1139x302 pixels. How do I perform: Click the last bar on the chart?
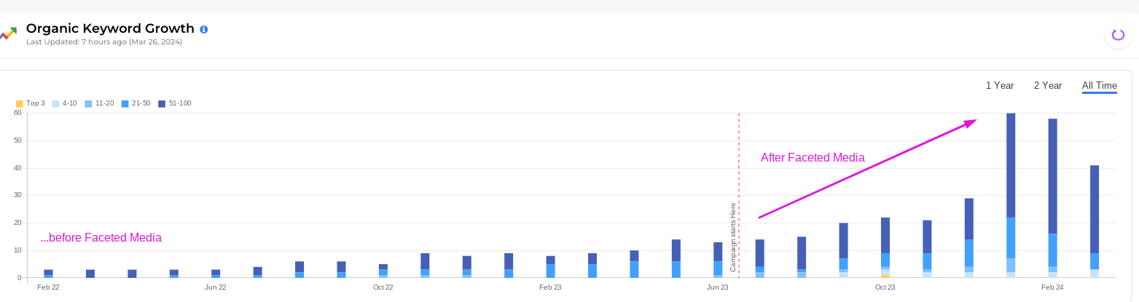(x=1094, y=218)
